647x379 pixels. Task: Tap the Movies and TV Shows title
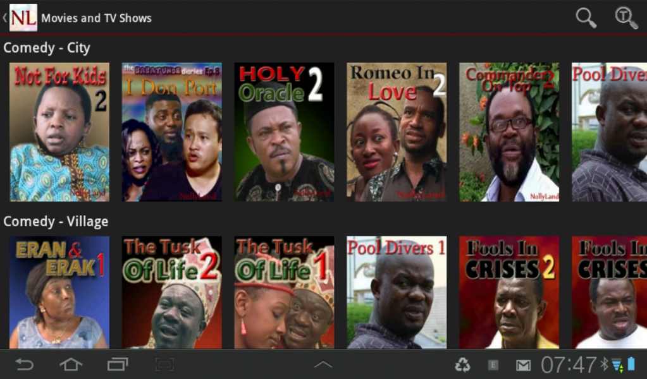(96, 18)
